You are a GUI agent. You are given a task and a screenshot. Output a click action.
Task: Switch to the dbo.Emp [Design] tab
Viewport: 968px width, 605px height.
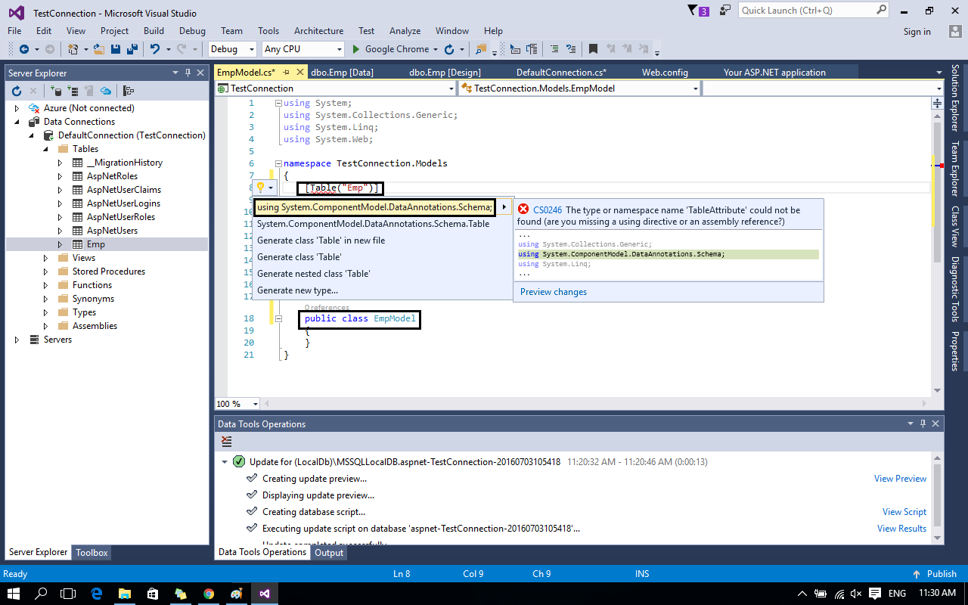[x=445, y=73]
